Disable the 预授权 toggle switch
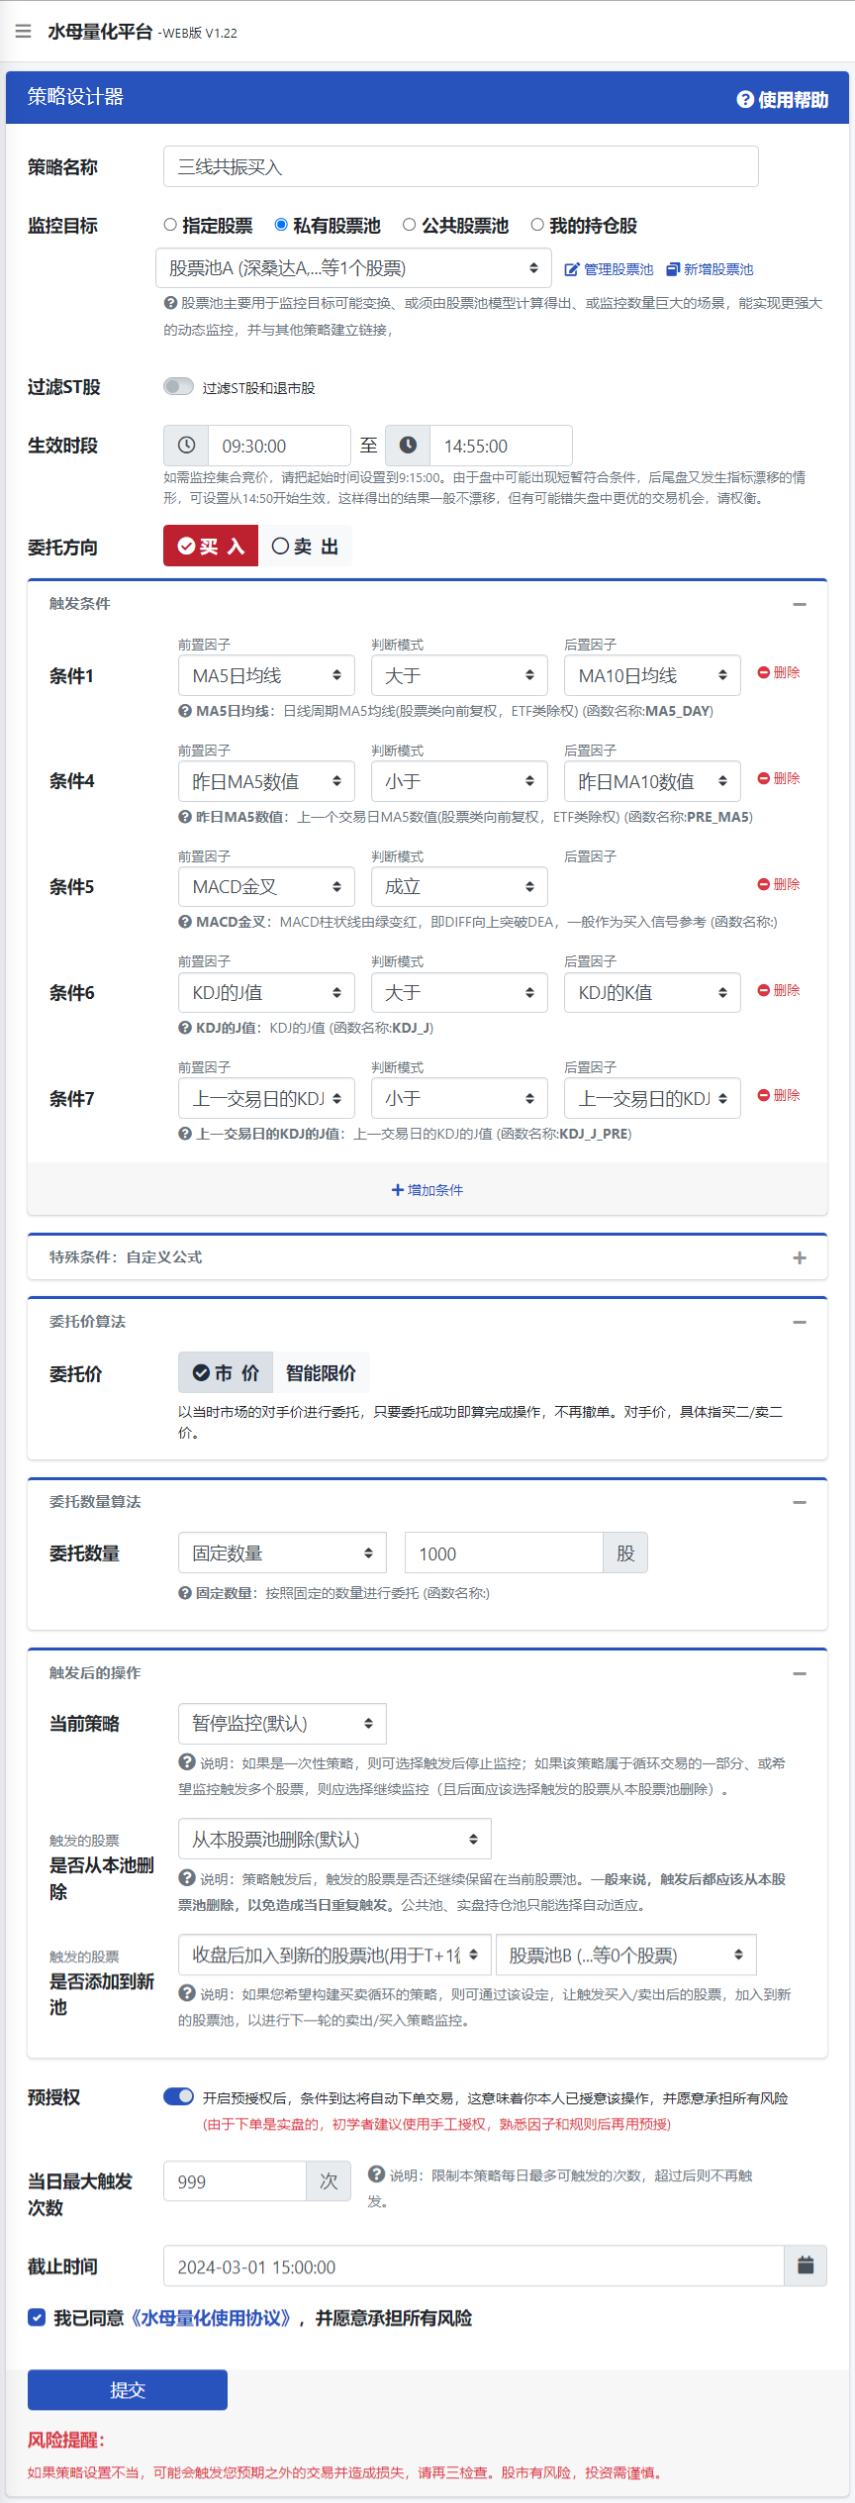The width and height of the screenshot is (855, 2503). coord(178,2097)
